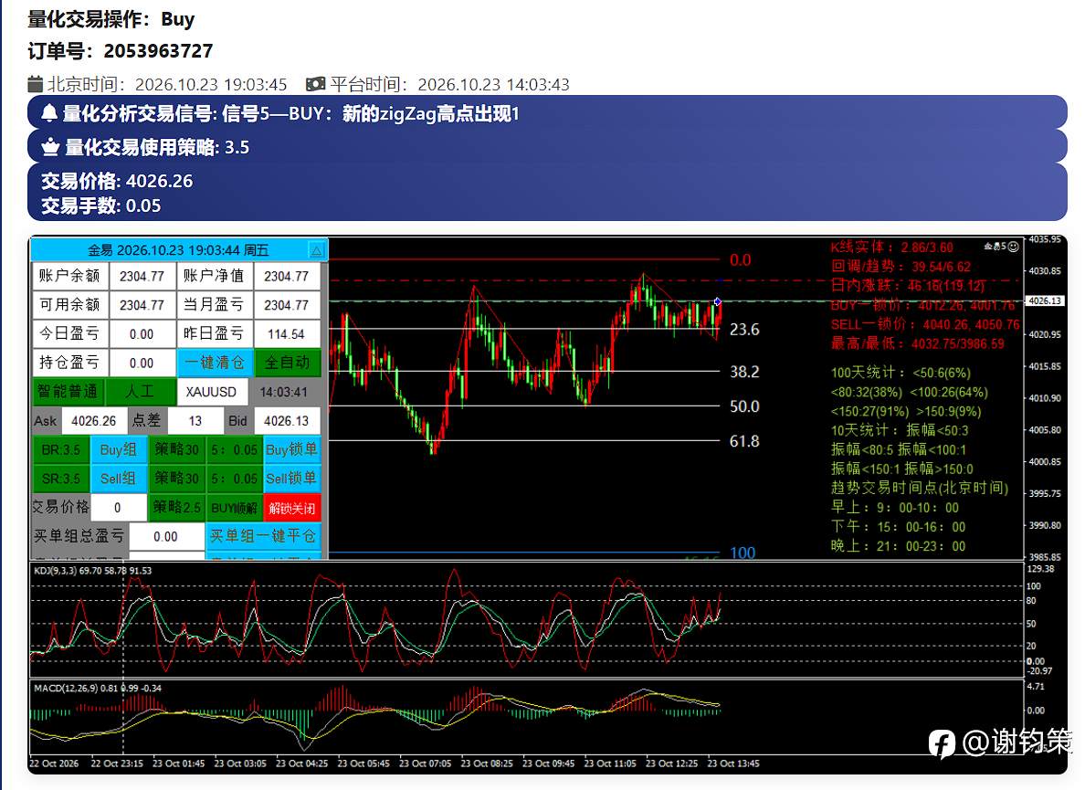This screenshot has width=1085, height=790.
Task: Open the top 策略30 strategy selector
Action: click(176, 449)
